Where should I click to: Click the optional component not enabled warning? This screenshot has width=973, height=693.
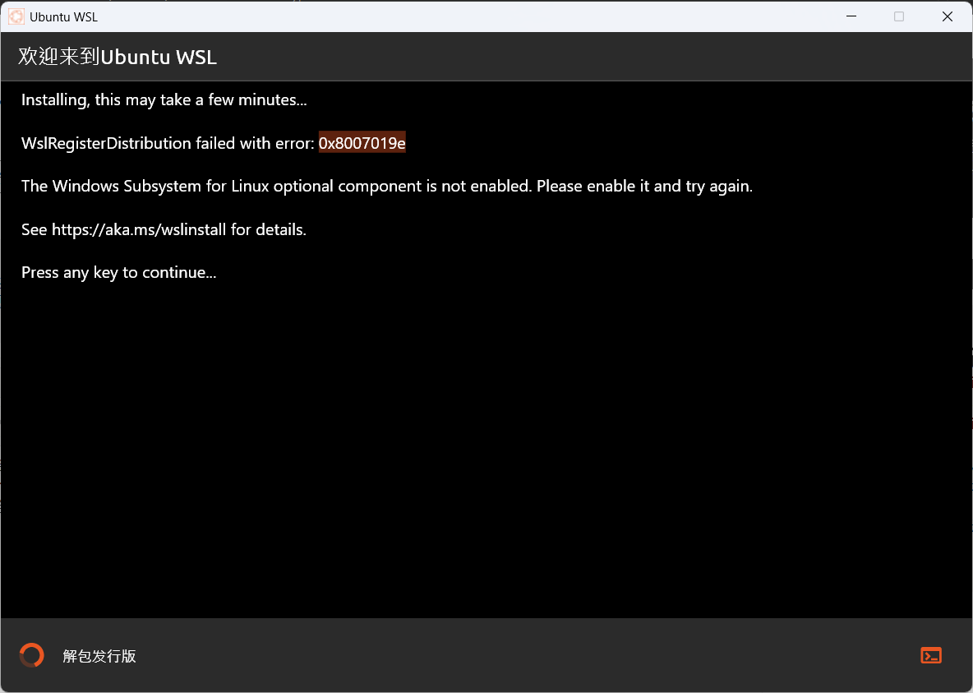(x=386, y=186)
